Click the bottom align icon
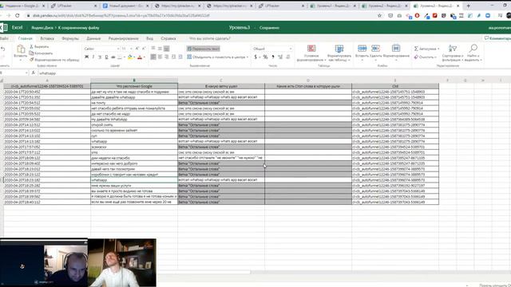Image resolution: width=511 pixels, height=287 pixels. tap(167, 49)
